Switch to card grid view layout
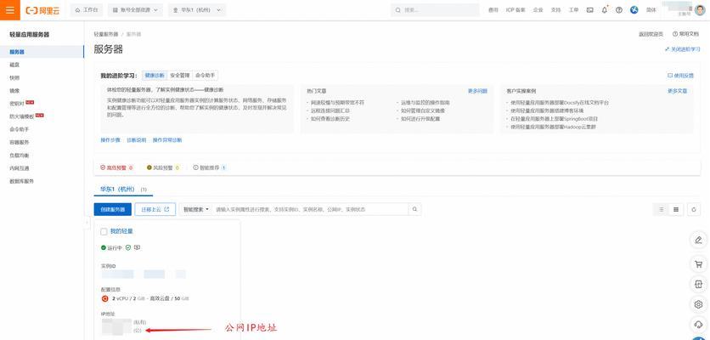This screenshot has height=340, width=710. [x=676, y=209]
